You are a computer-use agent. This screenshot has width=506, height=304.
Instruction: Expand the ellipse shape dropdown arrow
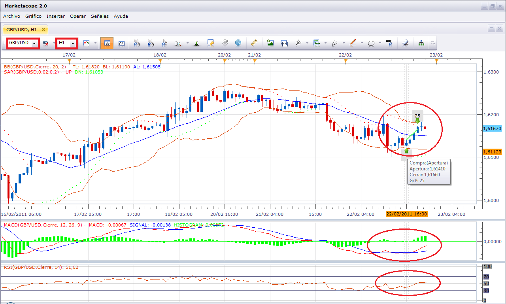point(380,43)
